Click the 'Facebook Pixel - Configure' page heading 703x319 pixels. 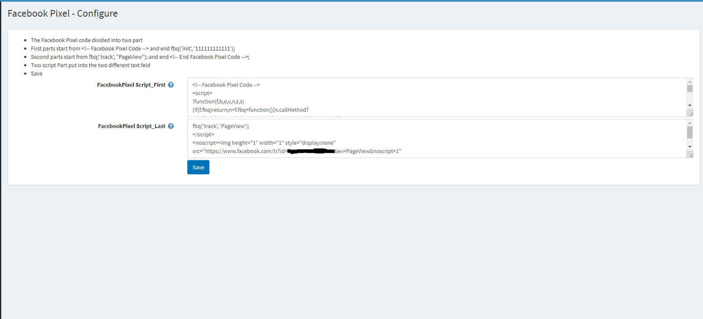point(62,14)
